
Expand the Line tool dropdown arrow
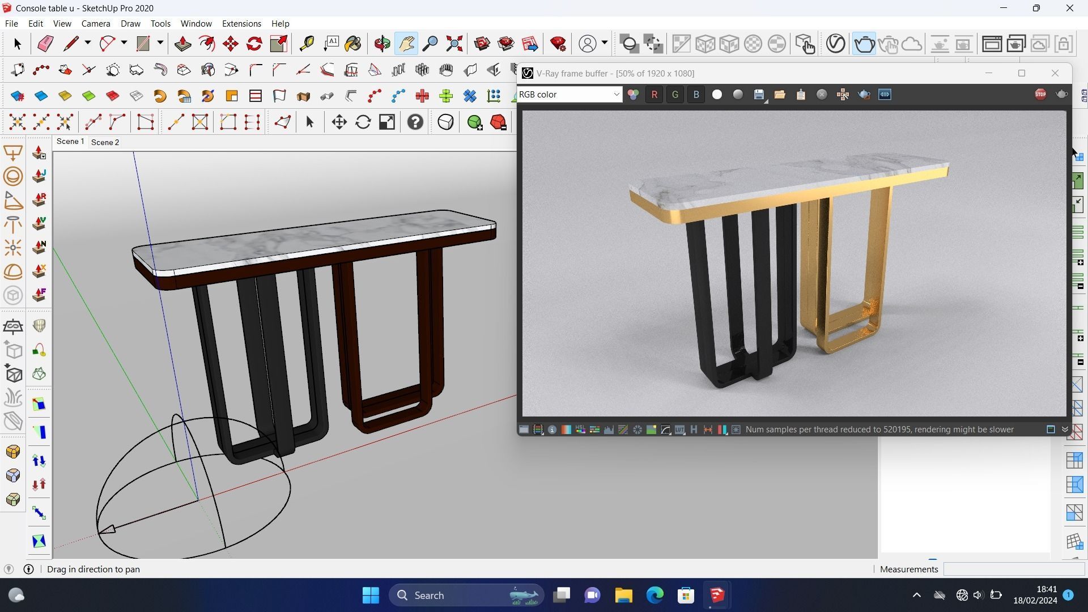point(88,43)
